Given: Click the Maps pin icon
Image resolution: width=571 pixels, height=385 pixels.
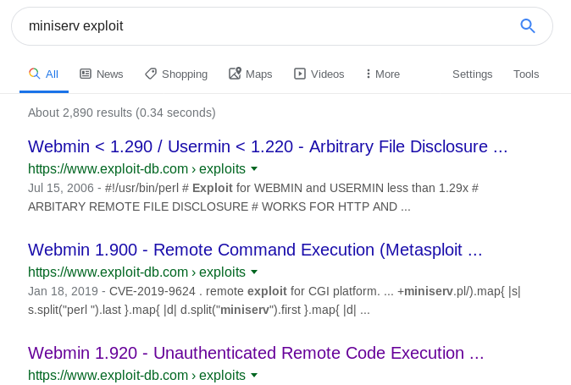Looking at the screenshot, I should [235, 74].
